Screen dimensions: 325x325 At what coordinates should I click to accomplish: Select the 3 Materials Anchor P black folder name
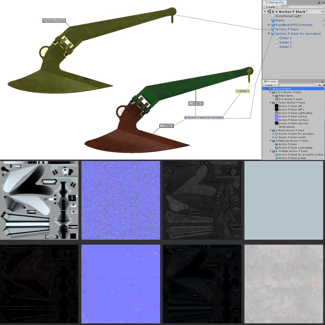pyautogui.click(x=292, y=141)
